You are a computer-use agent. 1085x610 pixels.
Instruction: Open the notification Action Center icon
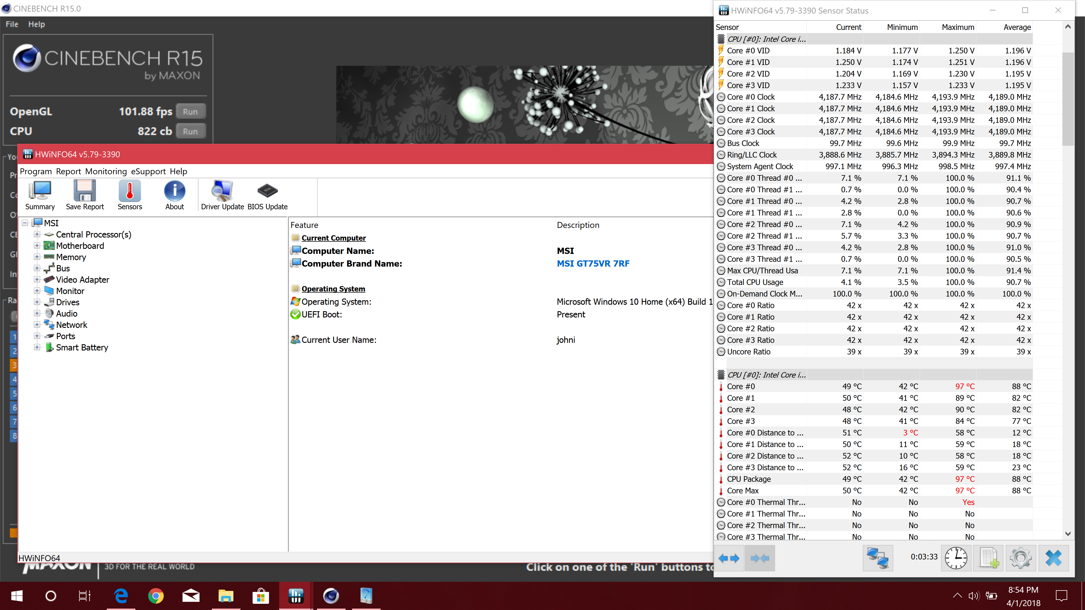pos(1062,596)
